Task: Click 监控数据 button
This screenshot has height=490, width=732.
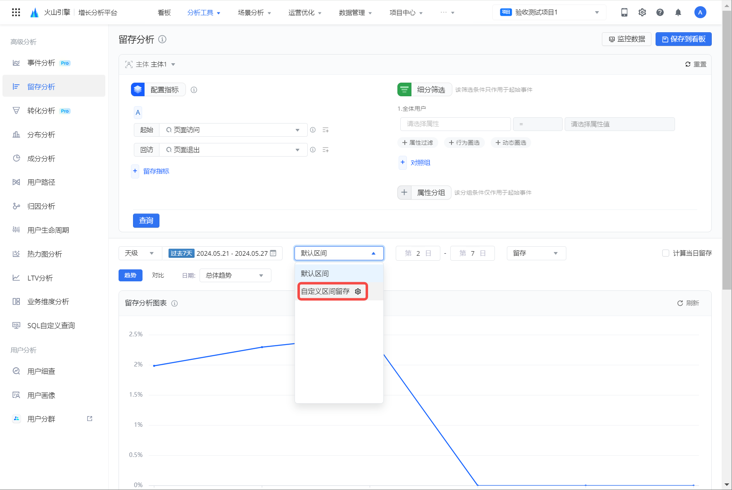Action: (627, 39)
